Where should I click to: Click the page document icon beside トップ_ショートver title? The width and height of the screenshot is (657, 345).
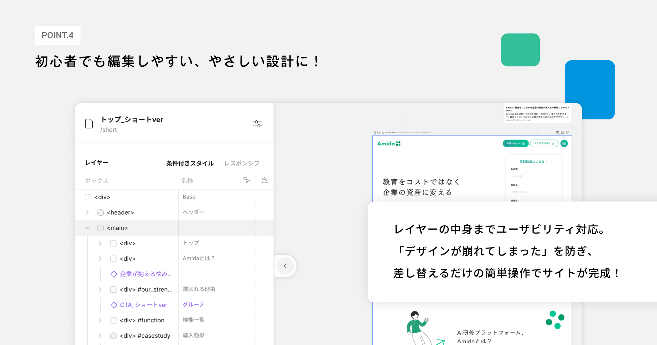pyautogui.click(x=89, y=124)
